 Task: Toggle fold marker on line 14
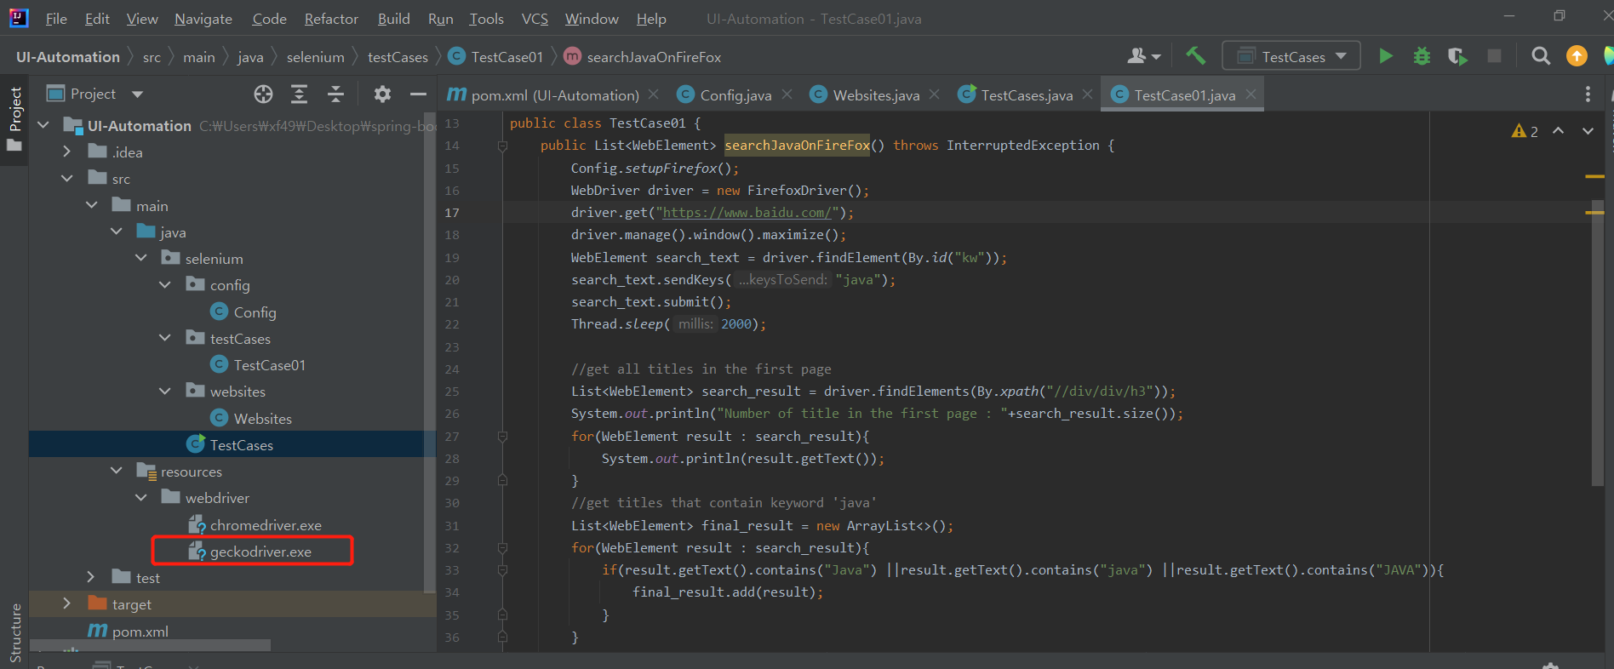click(502, 146)
